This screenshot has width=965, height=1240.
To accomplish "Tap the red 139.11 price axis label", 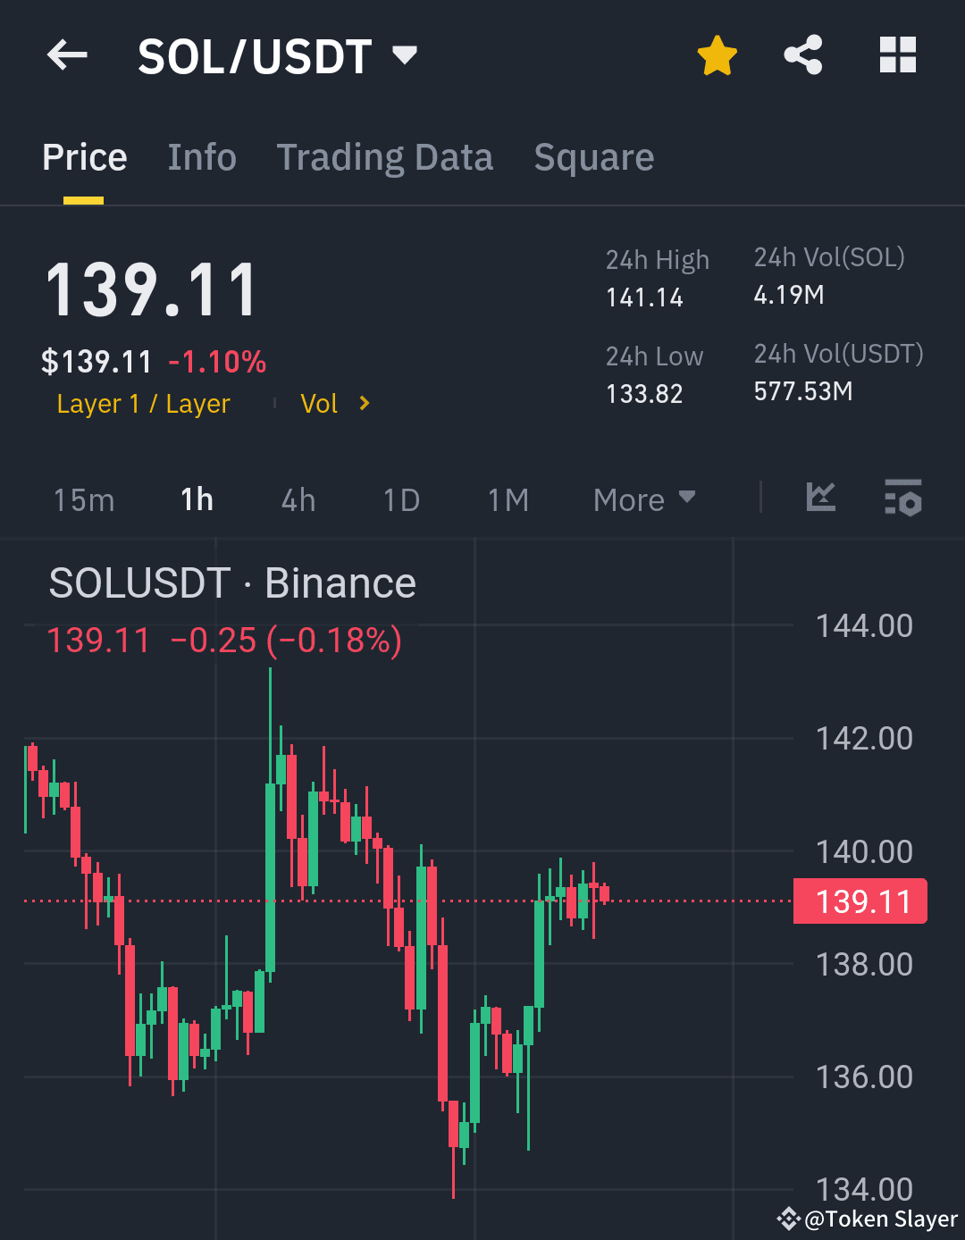I will pos(860,901).
